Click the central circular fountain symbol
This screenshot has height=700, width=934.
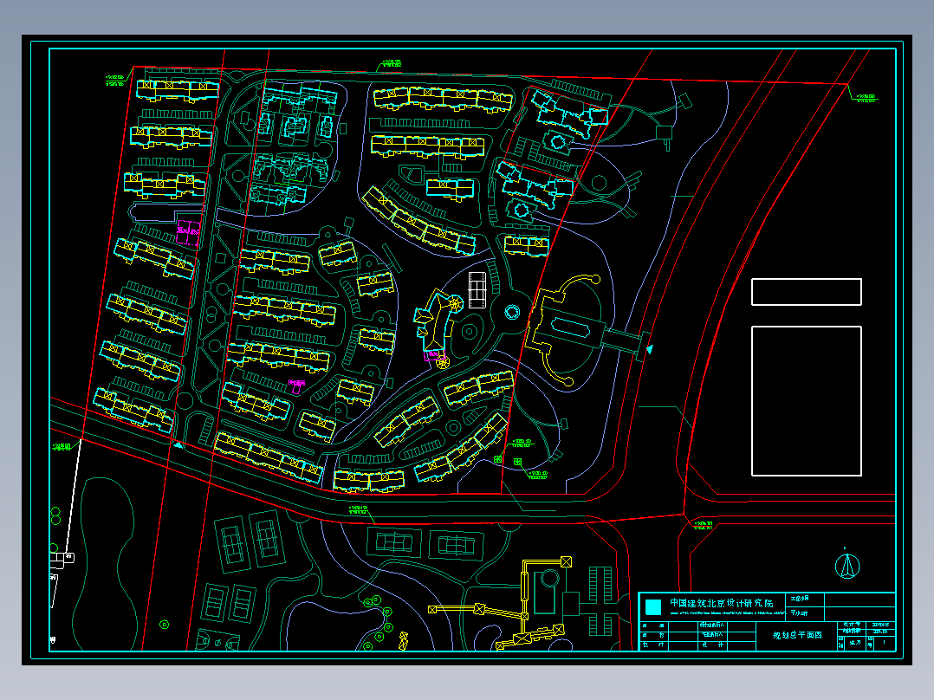512,312
